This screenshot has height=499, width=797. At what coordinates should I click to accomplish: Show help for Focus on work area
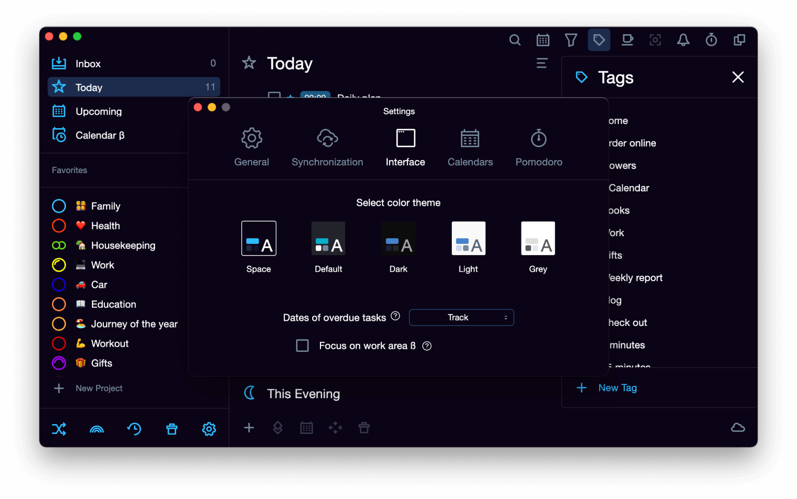(x=427, y=346)
